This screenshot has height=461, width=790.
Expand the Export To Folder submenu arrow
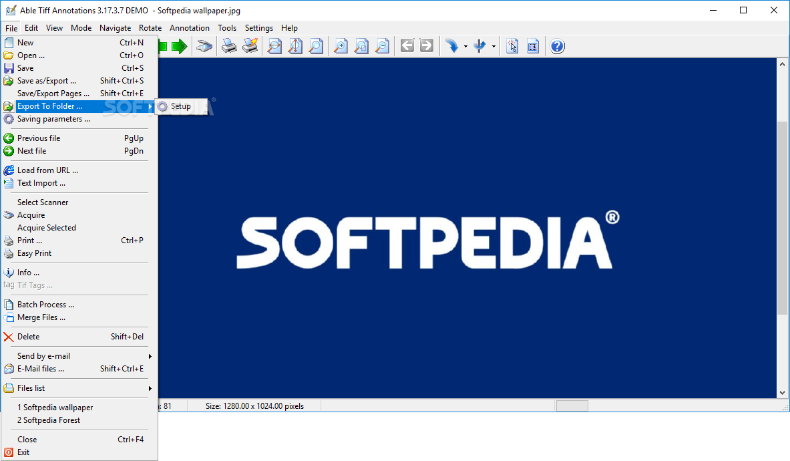coord(150,106)
